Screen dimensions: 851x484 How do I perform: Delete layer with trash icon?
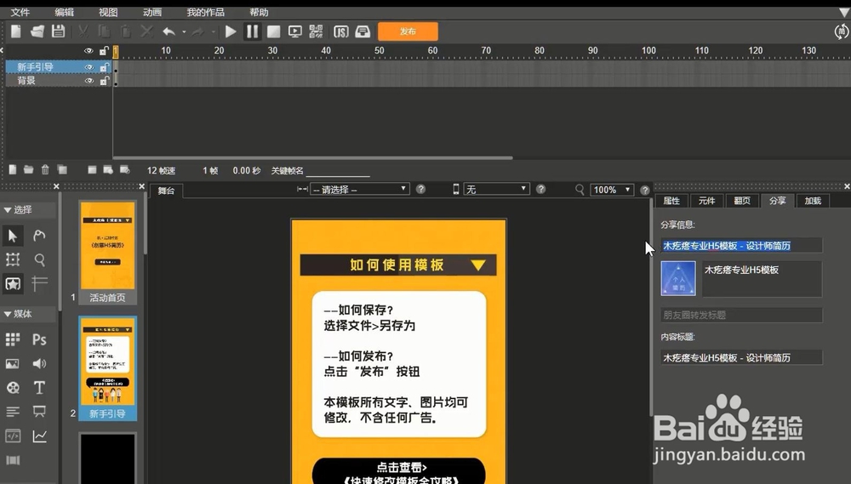pos(45,170)
